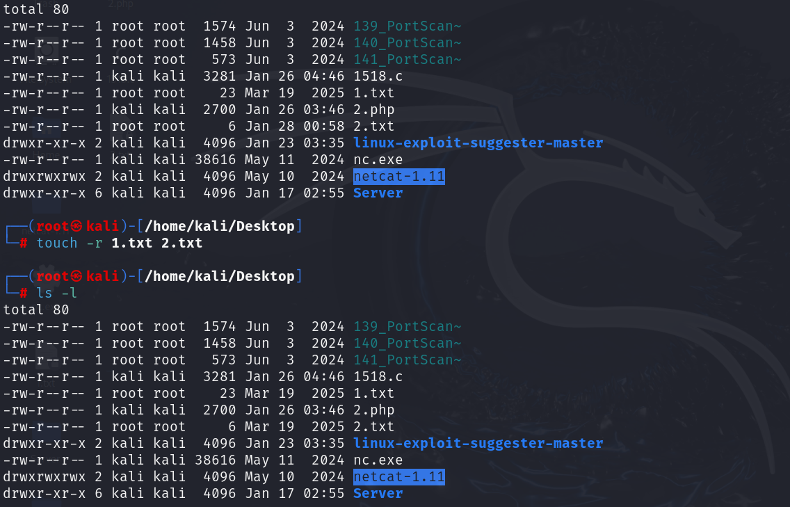790x507 pixels.
Task: Click the 2.txt filename dated Jan 28 00:58
Action: click(373, 126)
